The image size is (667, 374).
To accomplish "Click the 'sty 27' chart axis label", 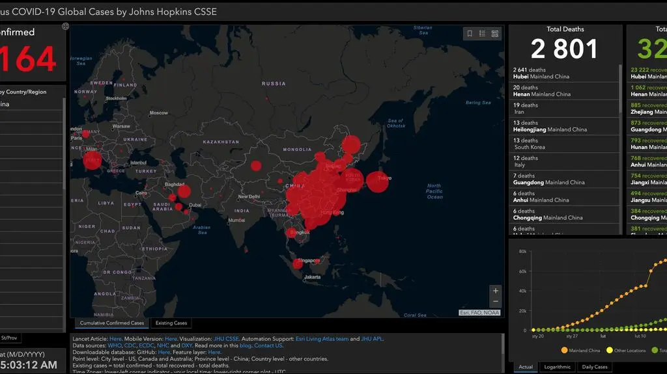I will (x=572, y=336).
